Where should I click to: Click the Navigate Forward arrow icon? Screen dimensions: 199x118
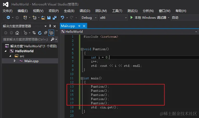click(17, 18)
